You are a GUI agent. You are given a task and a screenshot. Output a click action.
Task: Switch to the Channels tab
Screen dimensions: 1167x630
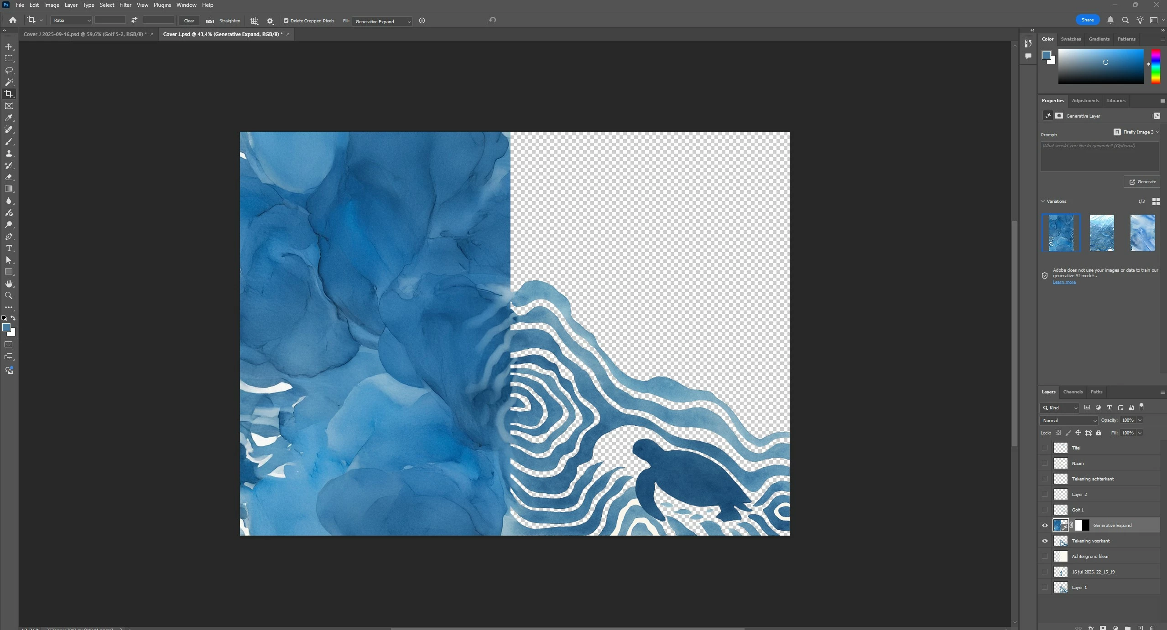point(1073,392)
